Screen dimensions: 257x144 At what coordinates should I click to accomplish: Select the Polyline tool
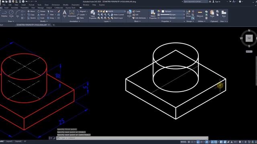(4, 14)
